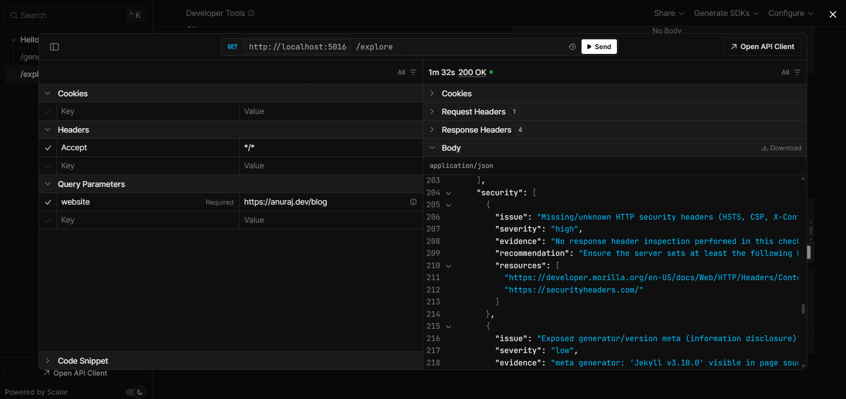Toggle the sidebar panel icon beside GET

coord(54,46)
